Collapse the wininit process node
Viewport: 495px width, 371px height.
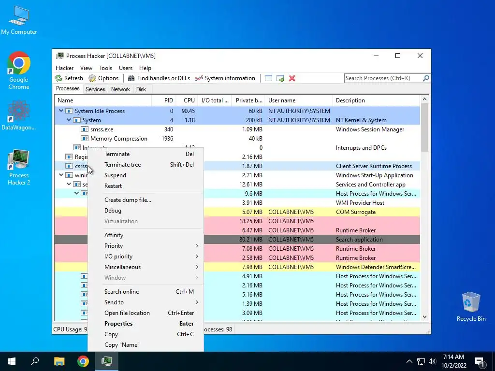pyautogui.click(x=61, y=175)
